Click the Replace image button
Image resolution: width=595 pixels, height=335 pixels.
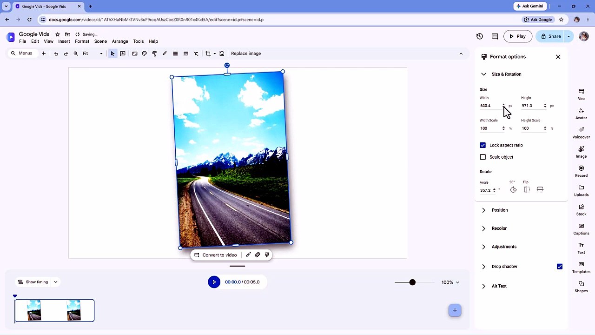pos(246,54)
